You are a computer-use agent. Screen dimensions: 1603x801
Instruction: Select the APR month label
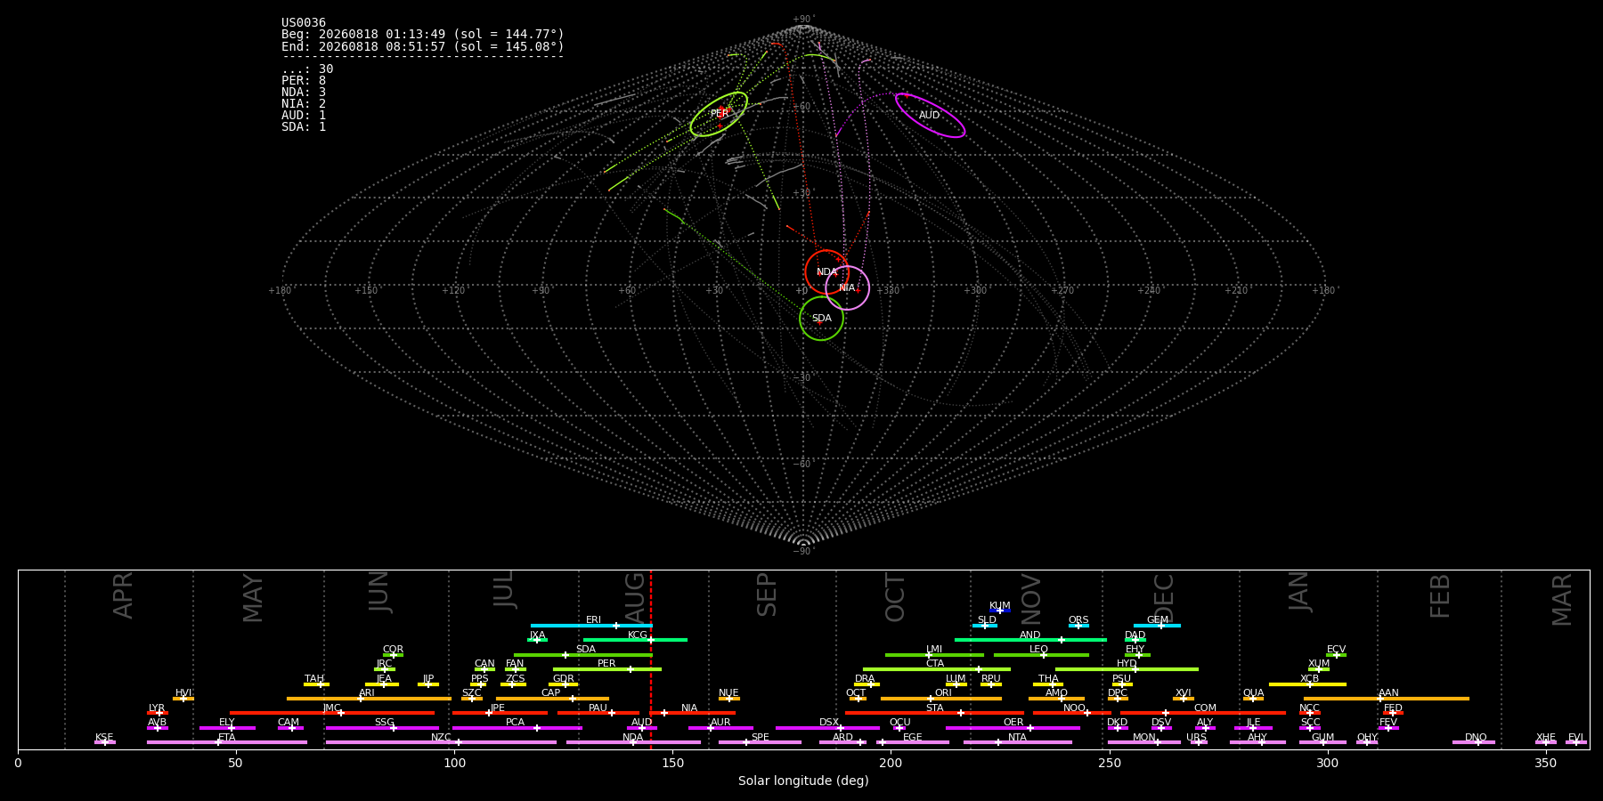(x=124, y=595)
